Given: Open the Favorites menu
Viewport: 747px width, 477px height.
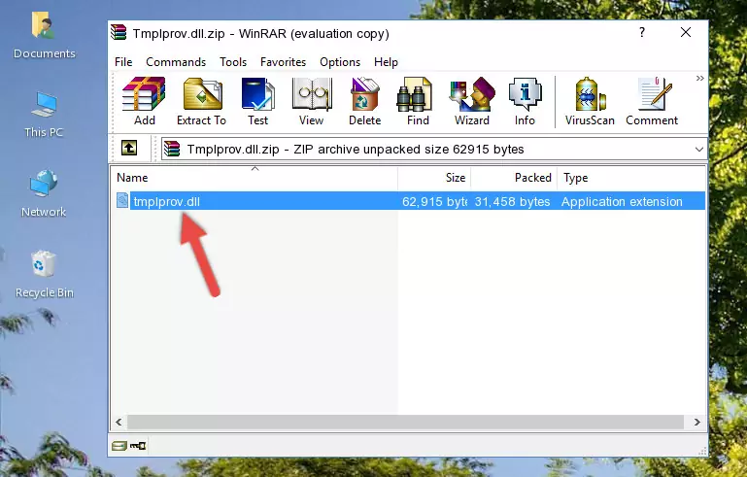Looking at the screenshot, I should (283, 62).
